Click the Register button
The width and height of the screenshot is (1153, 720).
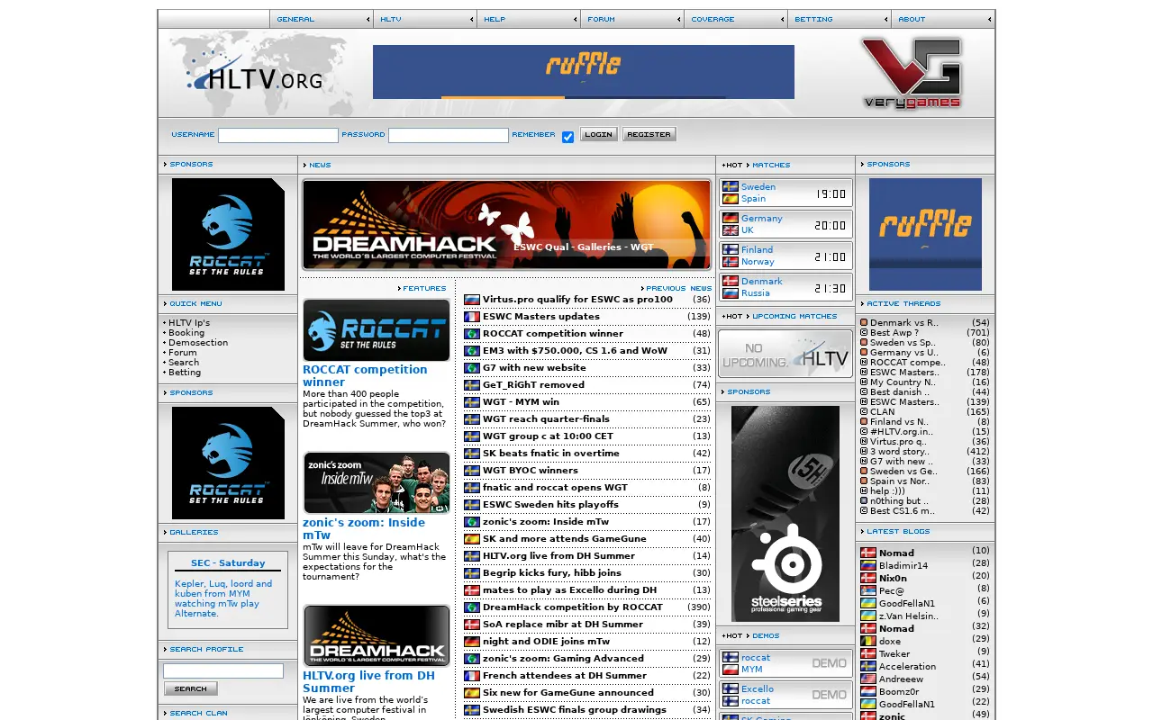point(649,134)
